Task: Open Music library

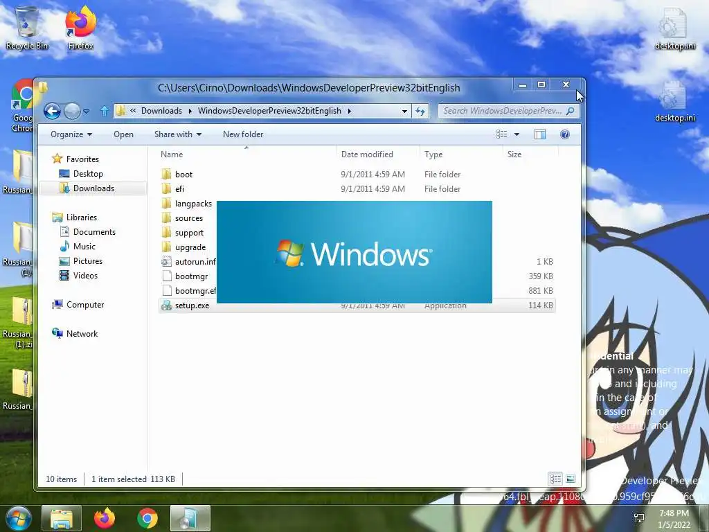Action: point(84,246)
